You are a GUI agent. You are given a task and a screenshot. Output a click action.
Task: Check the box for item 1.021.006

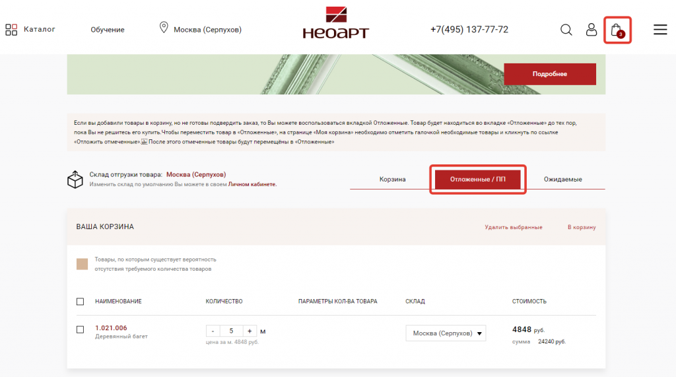[80, 329]
